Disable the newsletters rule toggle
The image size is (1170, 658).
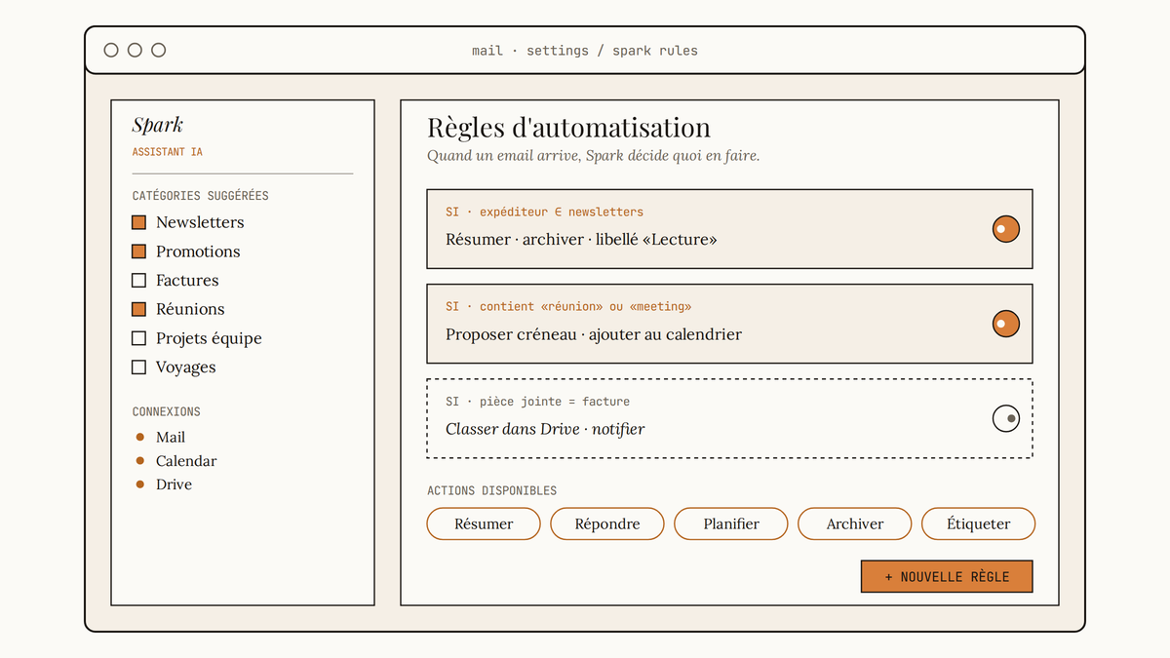pyautogui.click(x=1006, y=229)
